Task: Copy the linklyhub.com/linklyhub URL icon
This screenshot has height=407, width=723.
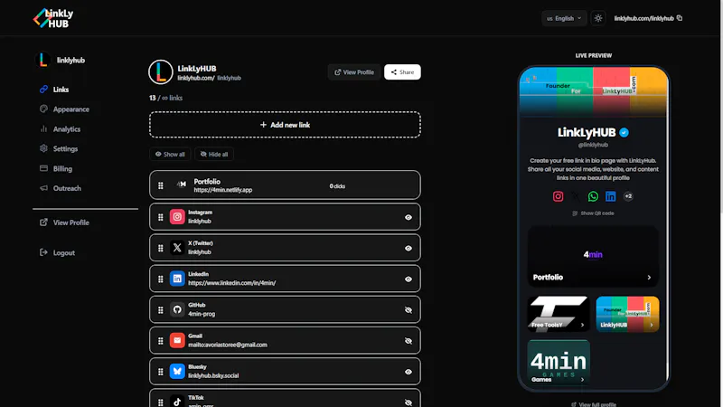Action: coord(680,18)
